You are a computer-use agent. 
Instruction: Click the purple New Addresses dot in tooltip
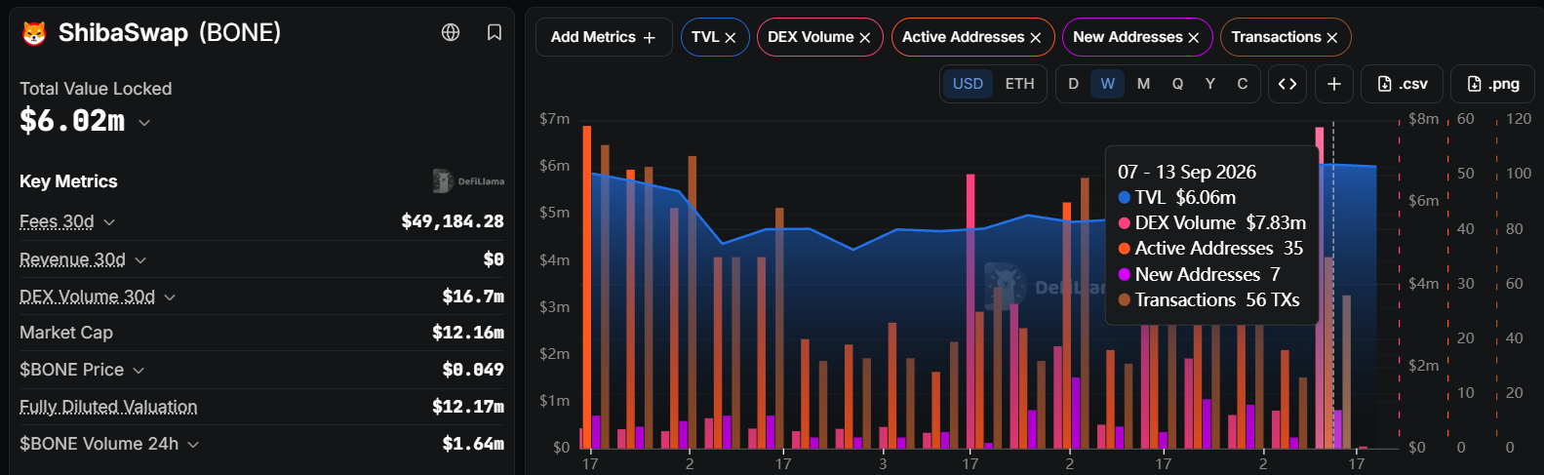pyautogui.click(x=1125, y=275)
